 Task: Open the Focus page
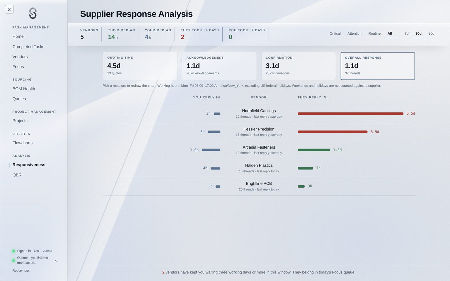(18, 67)
